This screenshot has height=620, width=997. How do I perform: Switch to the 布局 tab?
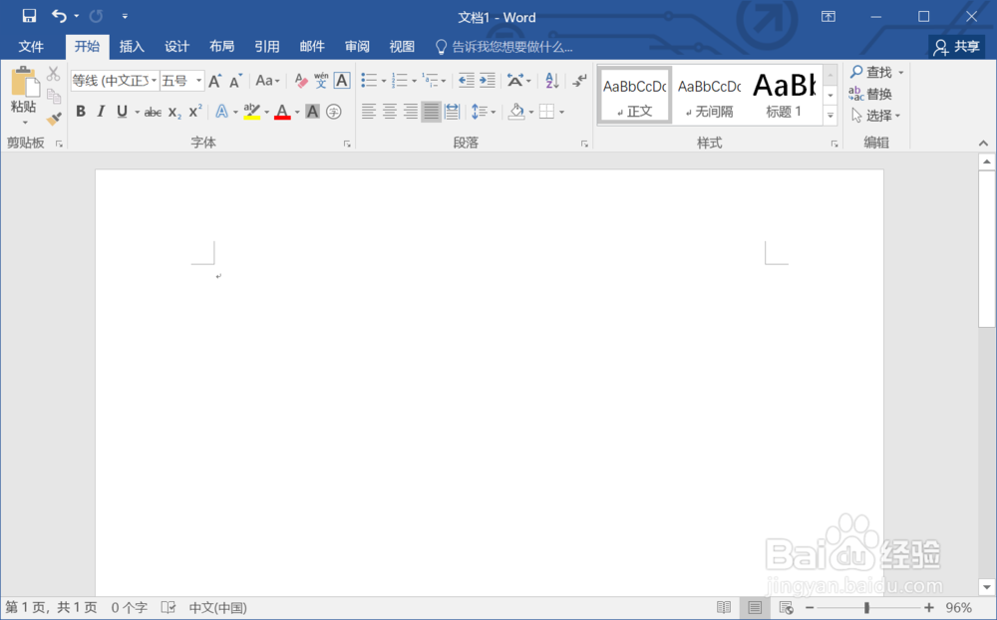coord(222,47)
